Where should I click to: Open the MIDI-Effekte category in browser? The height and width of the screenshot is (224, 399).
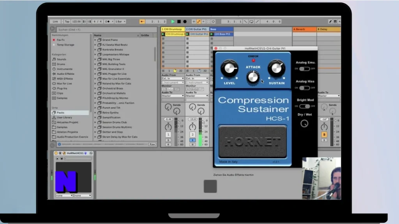(x=65, y=79)
